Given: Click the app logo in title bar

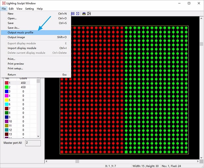Looking at the screenshot, I should click(x=4, y=3).
